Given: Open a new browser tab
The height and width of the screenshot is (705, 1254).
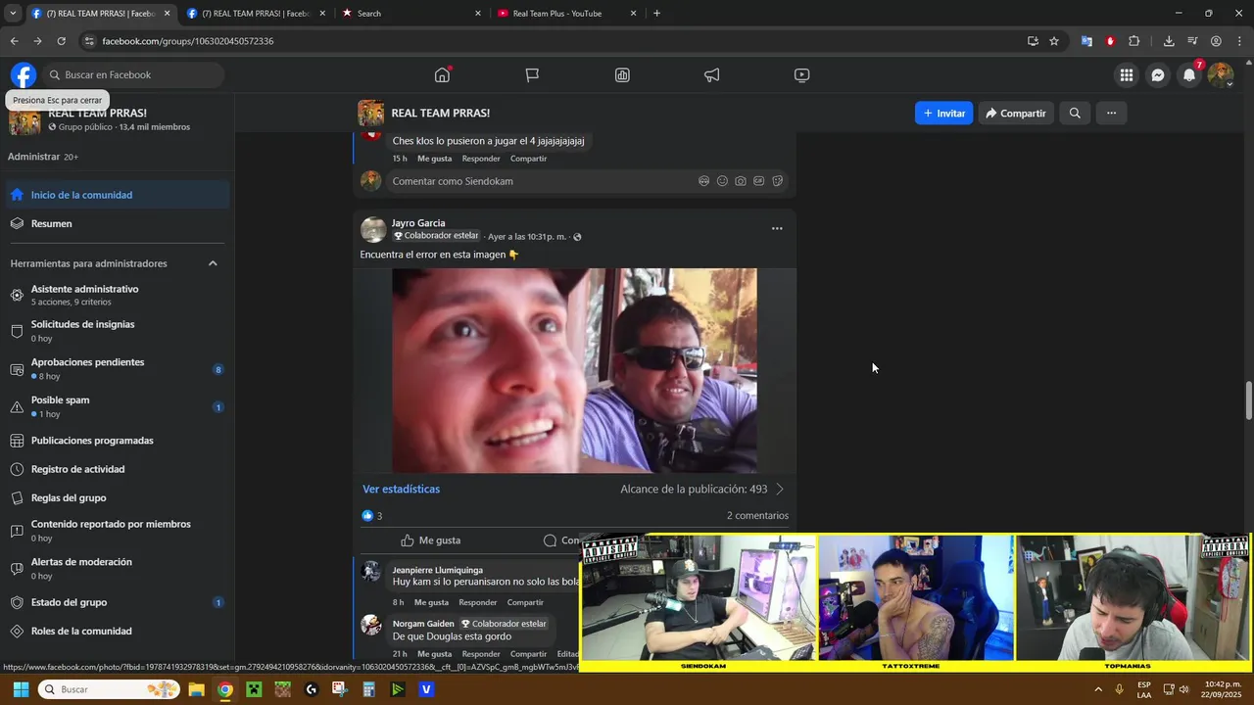Looking at the screenshot, I should (656, 14).
